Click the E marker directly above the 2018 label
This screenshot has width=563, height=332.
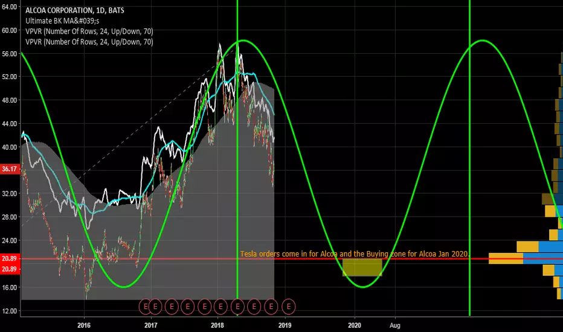coord(220,307)
